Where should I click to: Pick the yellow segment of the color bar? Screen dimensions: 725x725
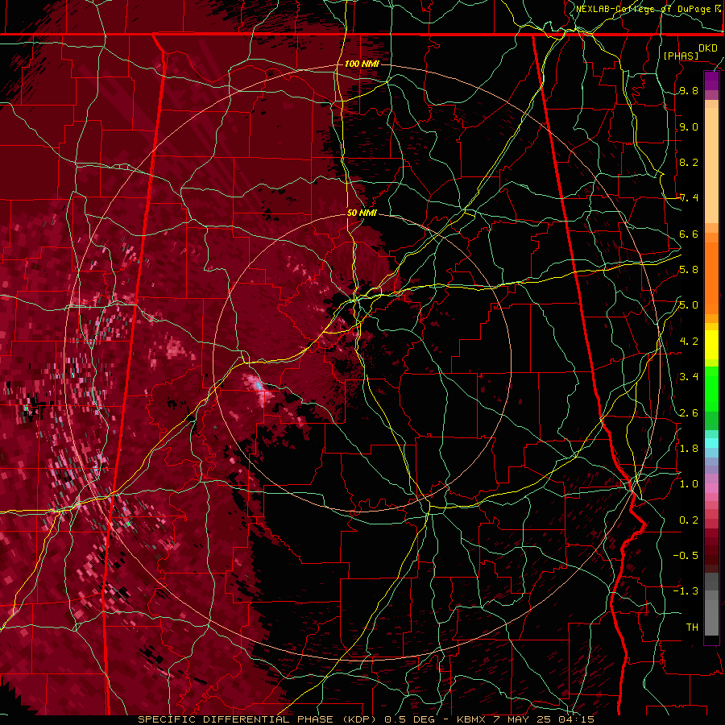(711, 345)
